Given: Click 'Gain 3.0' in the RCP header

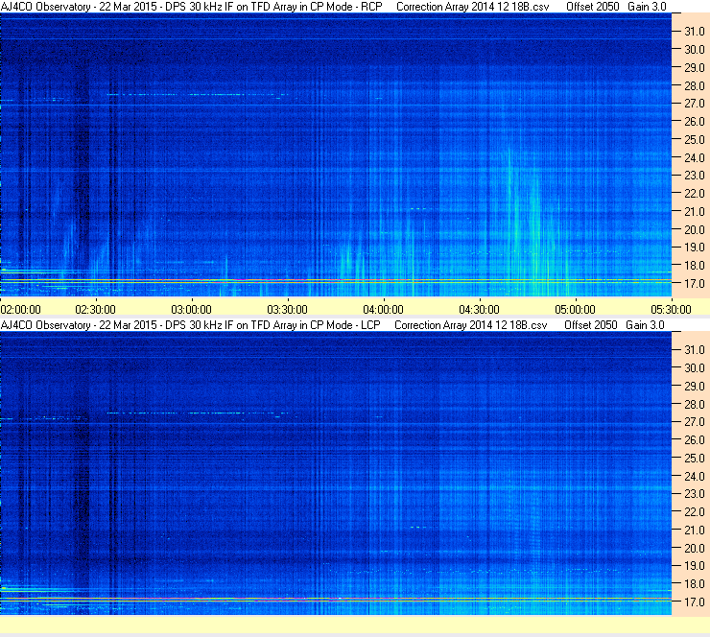Looking at the screenshot, I should click(647, 7).
